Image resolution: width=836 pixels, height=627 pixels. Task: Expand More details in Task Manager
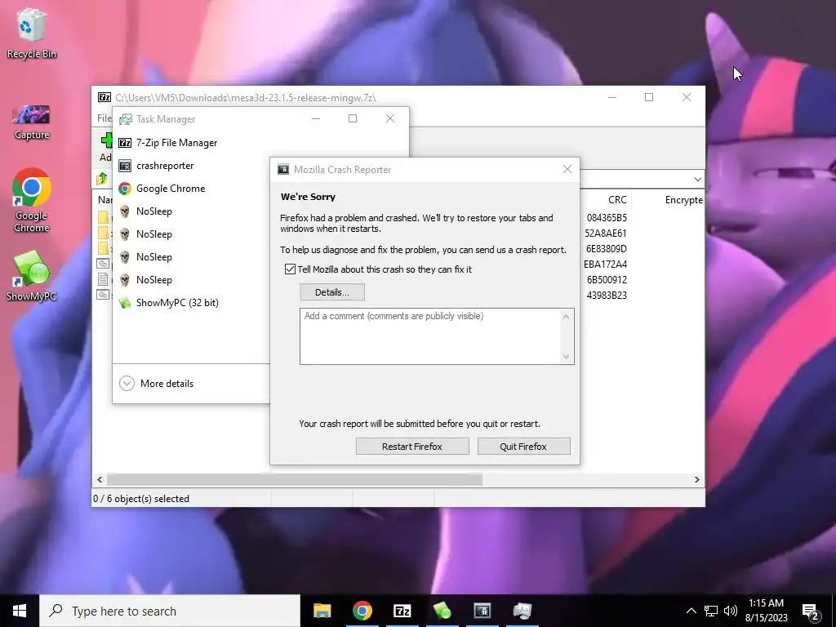click(x=157, y=384)
